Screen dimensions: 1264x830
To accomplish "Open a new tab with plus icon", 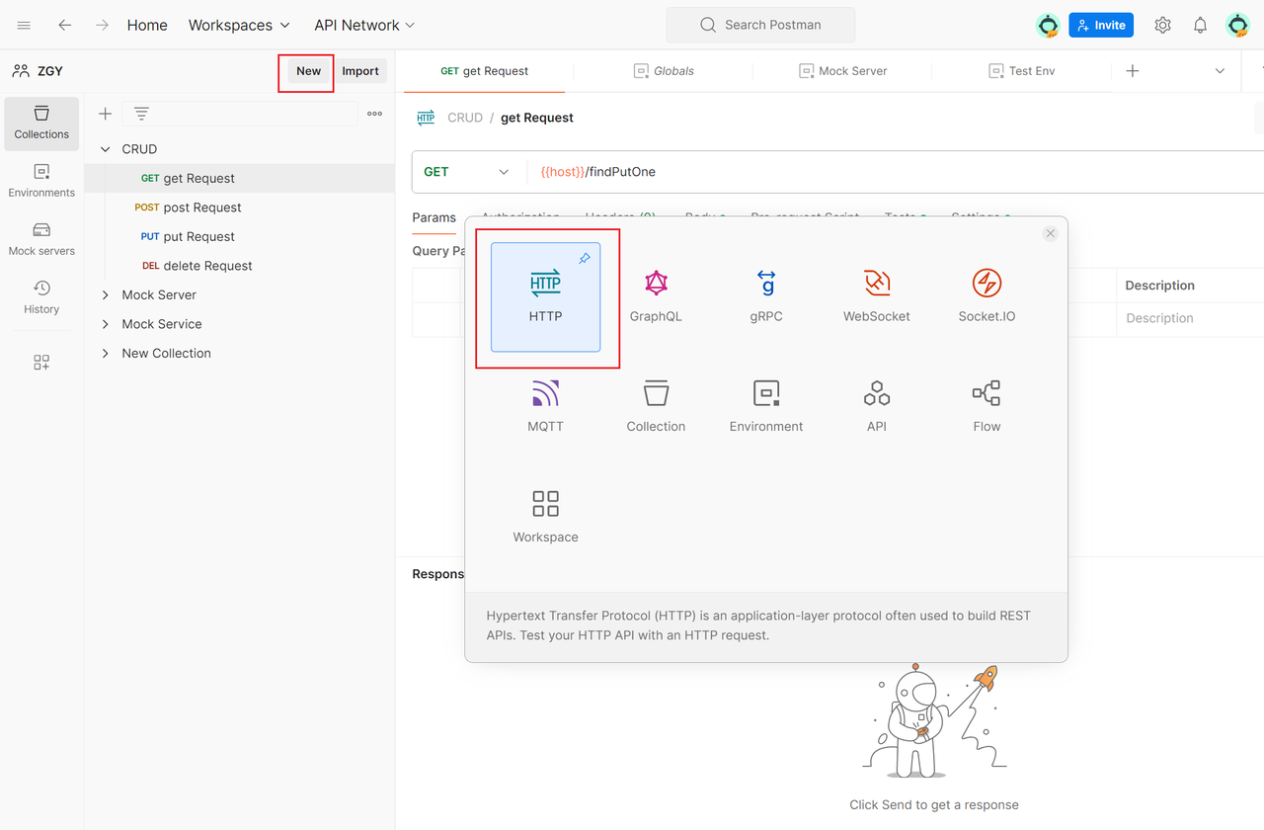I will [x=1133, y=71].
